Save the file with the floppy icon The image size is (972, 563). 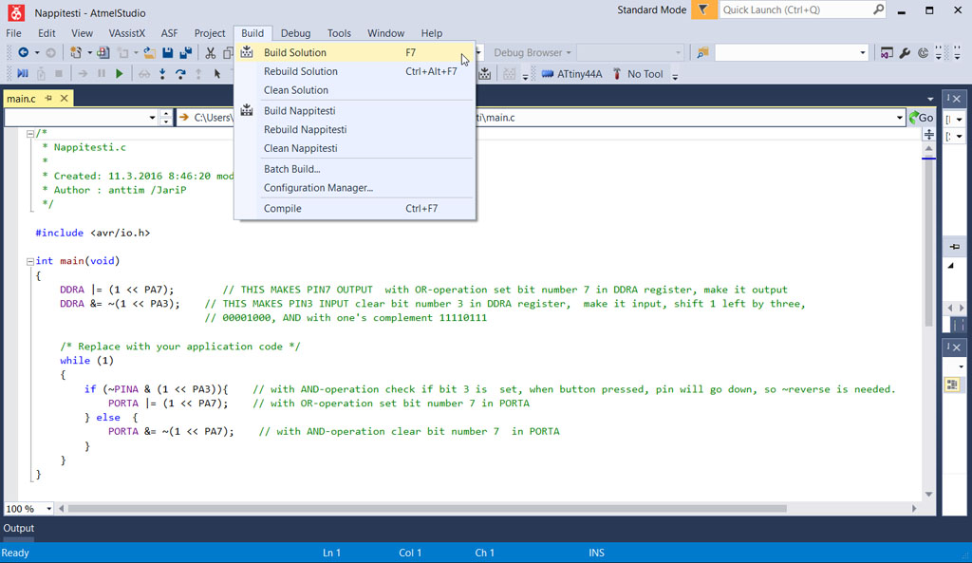pos(167,53)
